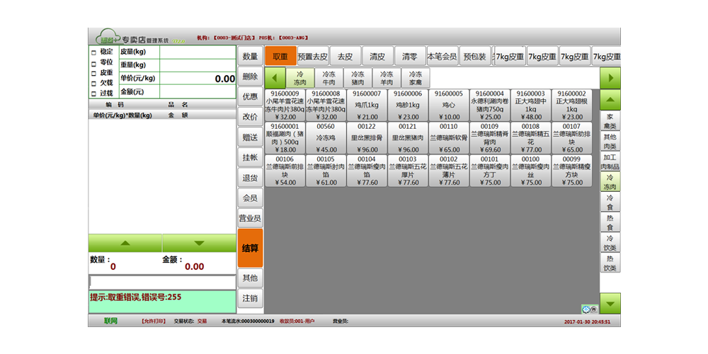Click the category list up arrow
Screen dimensions: 708x354
[610, 99]
